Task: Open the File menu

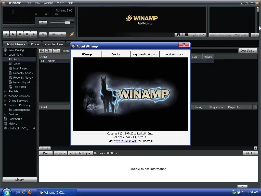Action: tap(29, 3)
